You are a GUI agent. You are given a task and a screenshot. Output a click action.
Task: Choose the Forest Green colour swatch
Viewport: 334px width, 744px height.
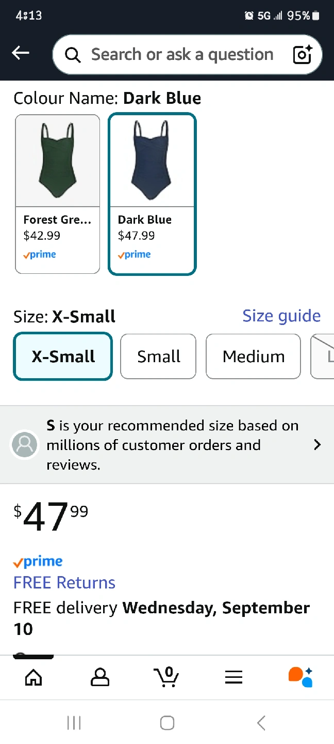(x=57, y=194)
